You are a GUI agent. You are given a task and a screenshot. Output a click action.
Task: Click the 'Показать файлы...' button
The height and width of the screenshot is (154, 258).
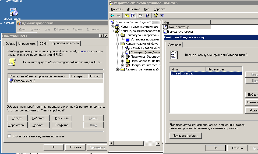point(185,136)
